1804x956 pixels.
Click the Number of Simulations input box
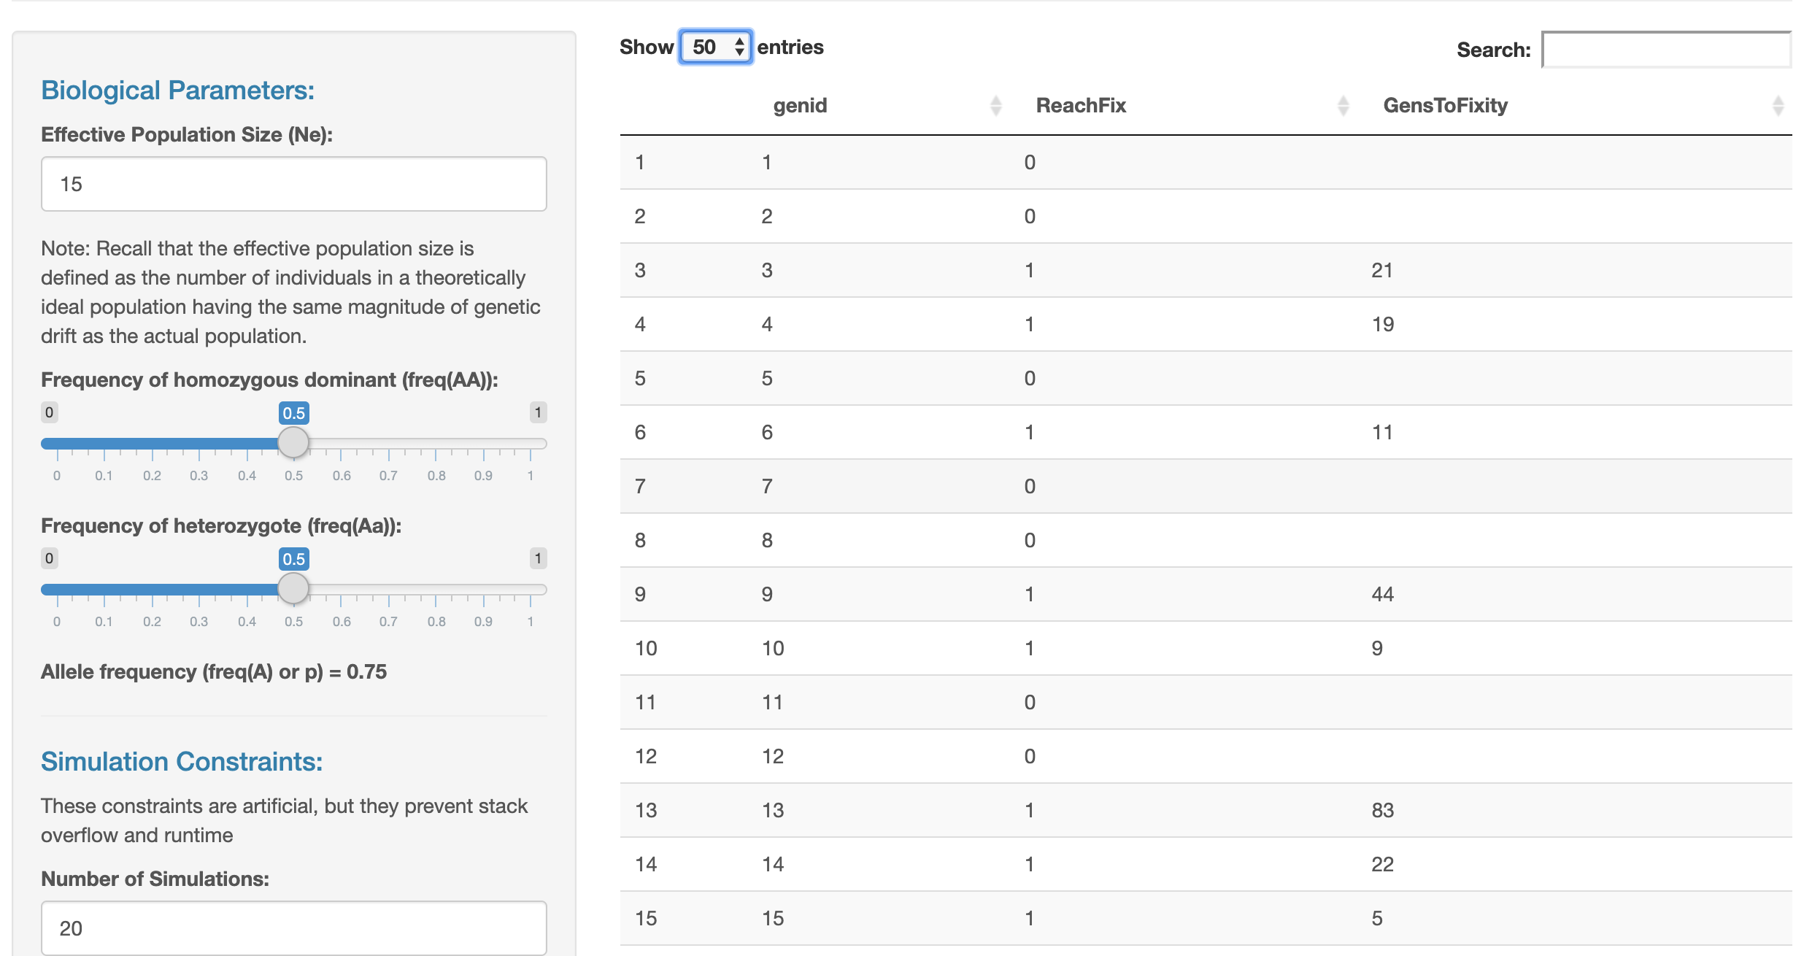pos(293,928)
